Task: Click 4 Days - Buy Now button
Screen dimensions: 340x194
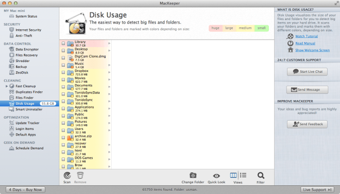Action: click(26, 190)
